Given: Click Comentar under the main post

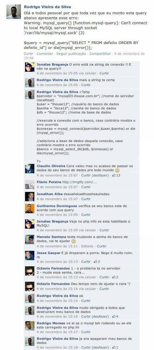Looking at the screenshot, I should (x=45, y=54).
